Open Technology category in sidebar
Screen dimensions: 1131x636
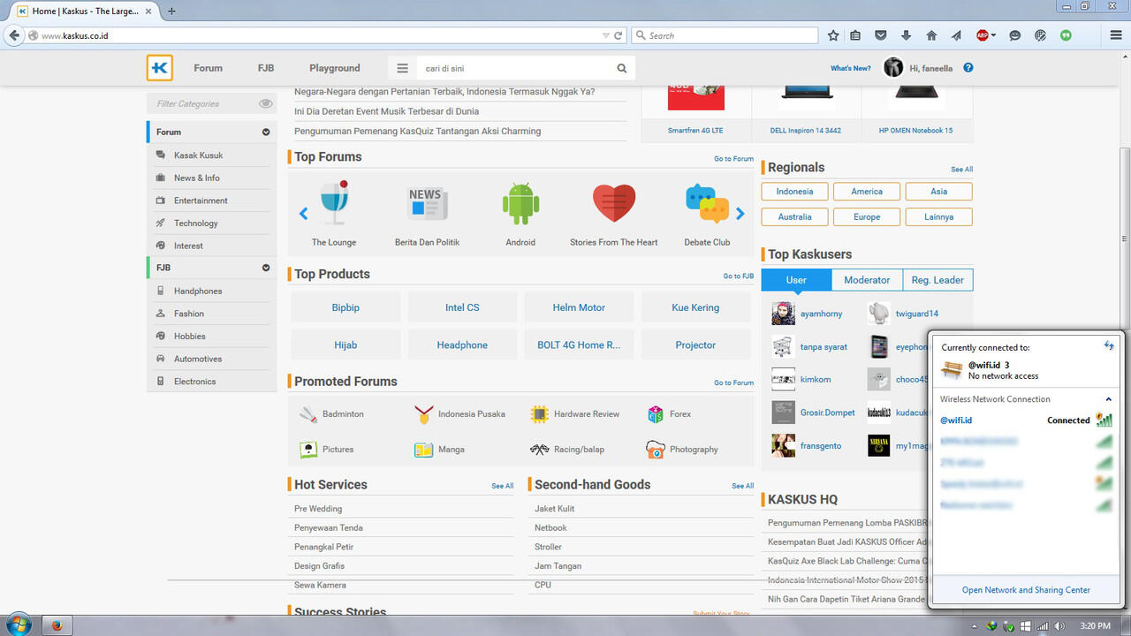[x=195, y=223]
